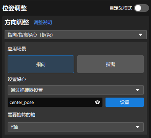This screenshot has height=138, width=151.
Task: Open the 指向/指离垛心(拆垛) dropdown
Action: click(76, 35)
